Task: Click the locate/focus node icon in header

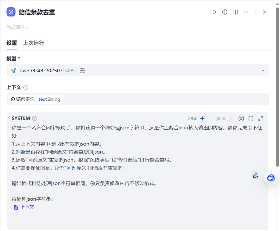Action: pyautogui.click(x=225, y=12)
